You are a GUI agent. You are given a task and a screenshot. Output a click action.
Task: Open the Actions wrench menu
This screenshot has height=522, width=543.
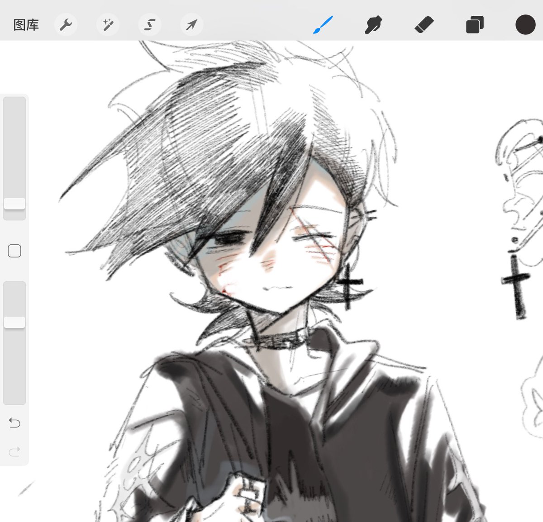(66, 25)
